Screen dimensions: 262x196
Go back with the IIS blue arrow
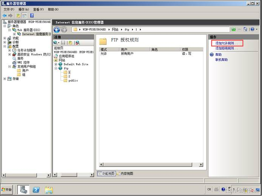click(57, 30)
